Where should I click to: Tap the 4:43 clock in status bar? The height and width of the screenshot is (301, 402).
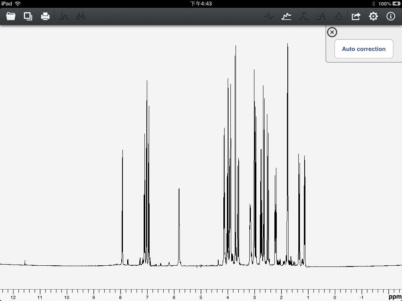pyautogui.click(x=201, y=4)
